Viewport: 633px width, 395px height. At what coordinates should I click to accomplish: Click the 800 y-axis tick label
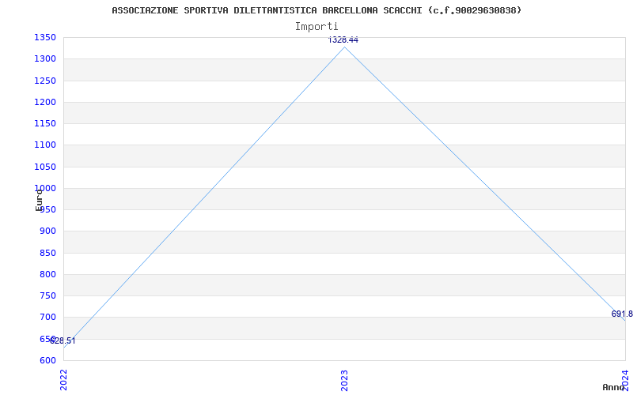(x=47, y=274)
